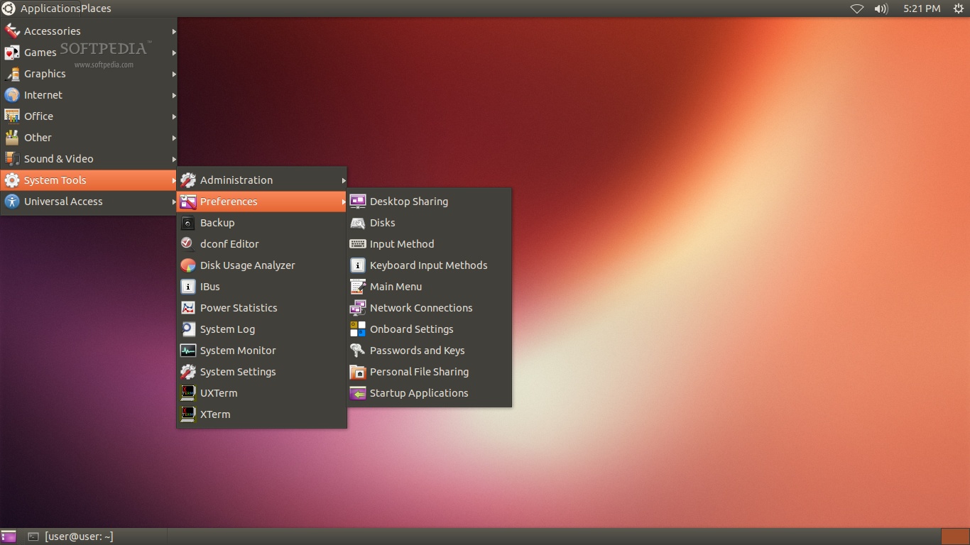Open the sound volume indicator
The height and width of the screenshot is (545, 970).
coord(881,9)
